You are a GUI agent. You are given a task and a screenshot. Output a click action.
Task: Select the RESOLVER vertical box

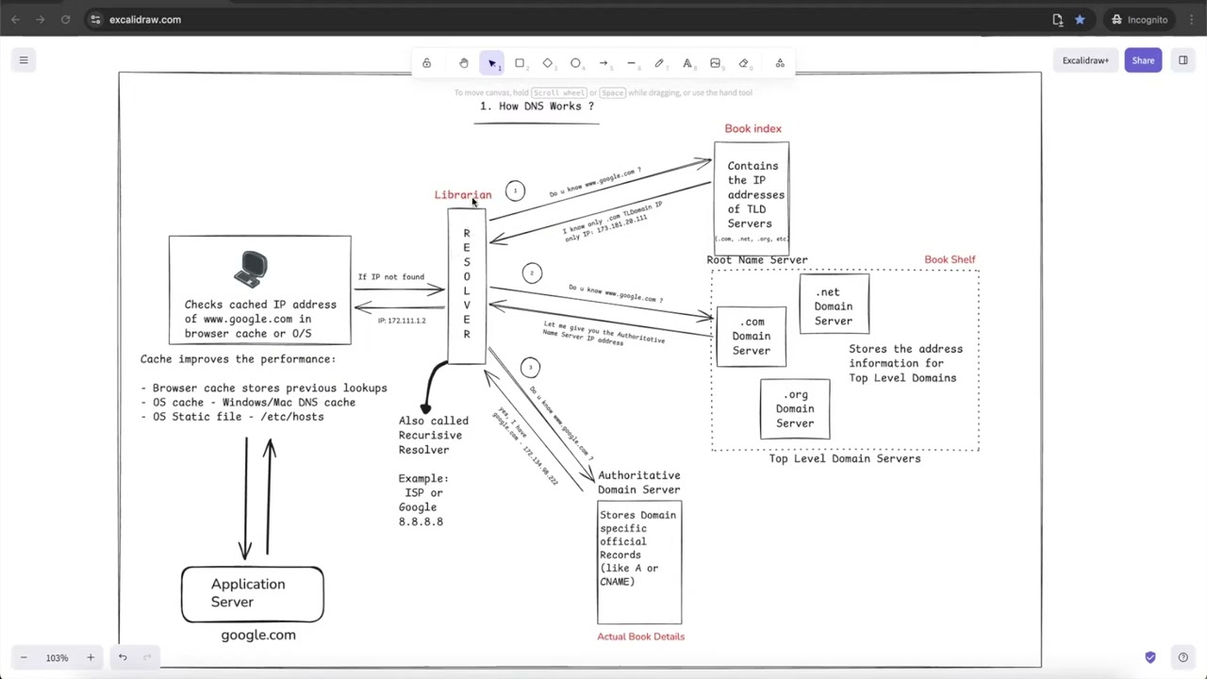tap(466, 285)
